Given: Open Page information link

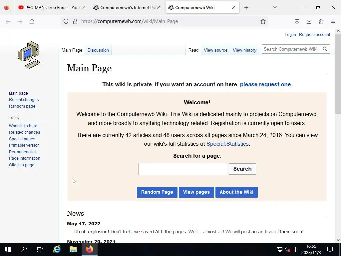Looking at the screenshot, I should point(25,158).
